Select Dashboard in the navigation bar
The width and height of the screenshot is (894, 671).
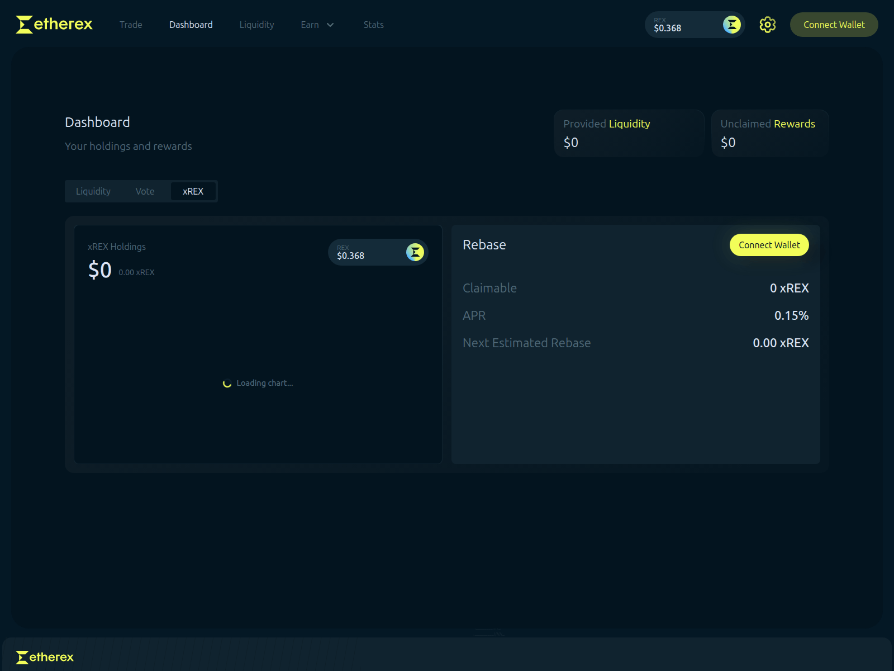tap(191, 25)
